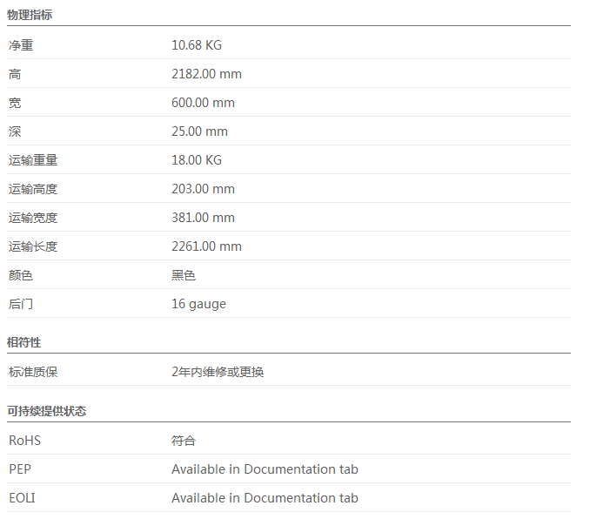Click the 运输高度 row label

point(33,189)
